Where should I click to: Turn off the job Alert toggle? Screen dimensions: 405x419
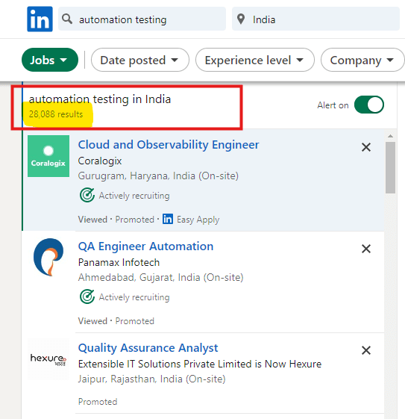[369, 105]
